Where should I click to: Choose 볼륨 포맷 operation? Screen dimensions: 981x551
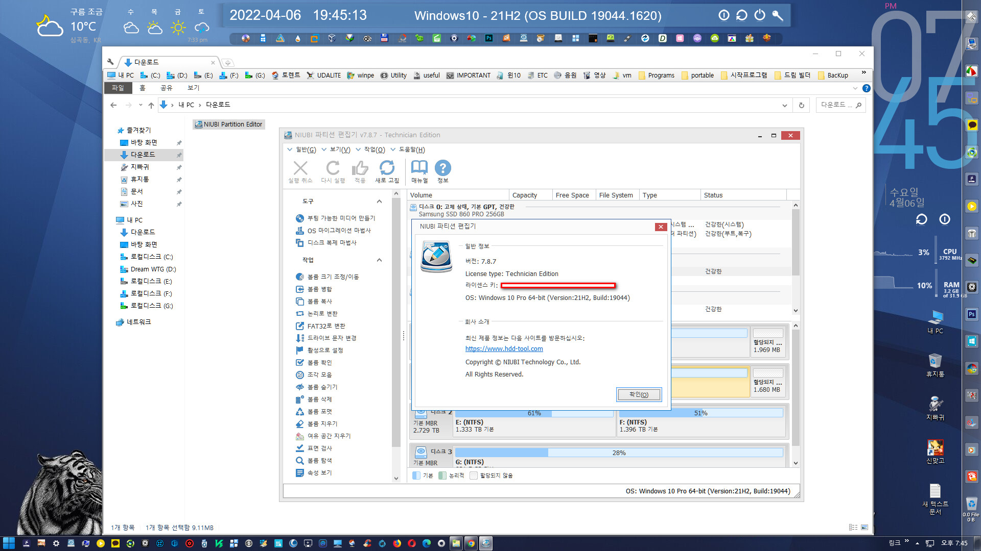coord(314,412)
